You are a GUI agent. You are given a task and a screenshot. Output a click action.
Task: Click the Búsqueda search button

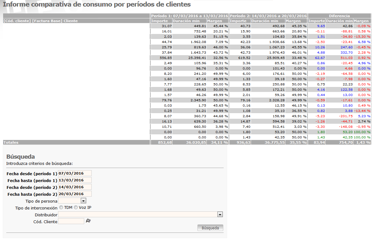pos(210,228)
